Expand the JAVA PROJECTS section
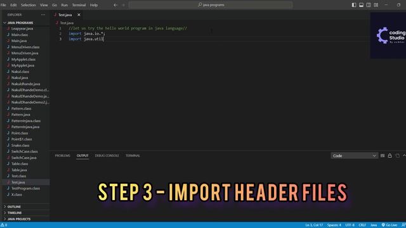The width and height of the screenshot is (406, 228). (x=19, y=219)
